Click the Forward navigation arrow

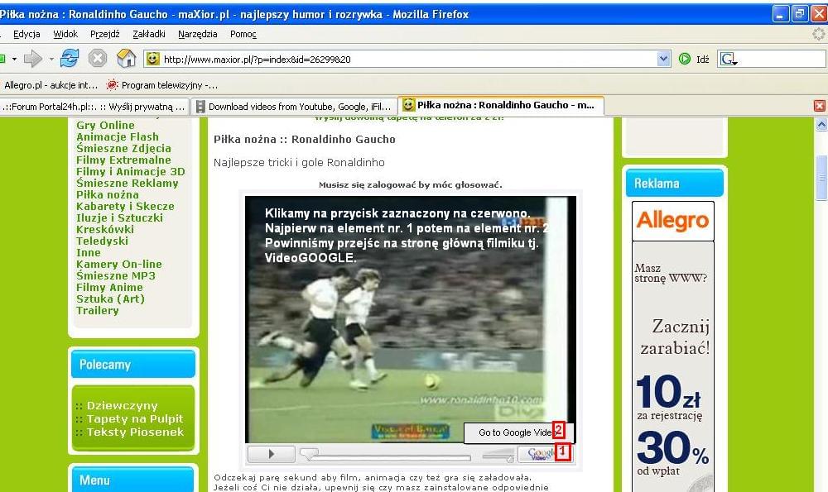tap(33, 59)
